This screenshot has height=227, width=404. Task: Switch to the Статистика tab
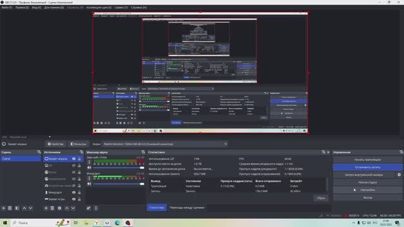pyautogui.click(x=157, y=207)
